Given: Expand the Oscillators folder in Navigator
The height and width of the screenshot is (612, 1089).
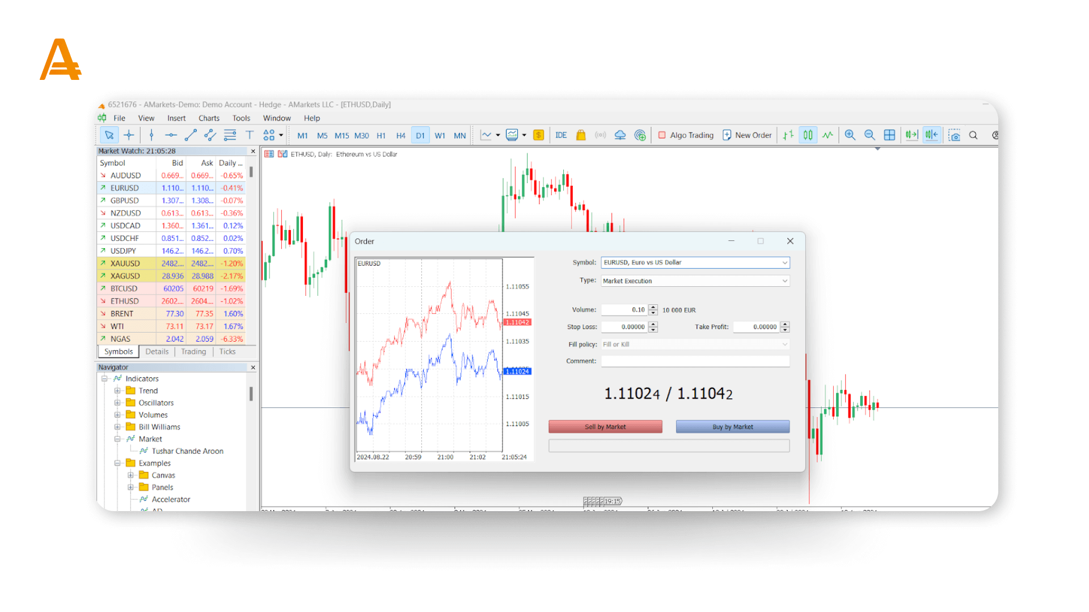Looking at the screenshot, I should 117,403.
